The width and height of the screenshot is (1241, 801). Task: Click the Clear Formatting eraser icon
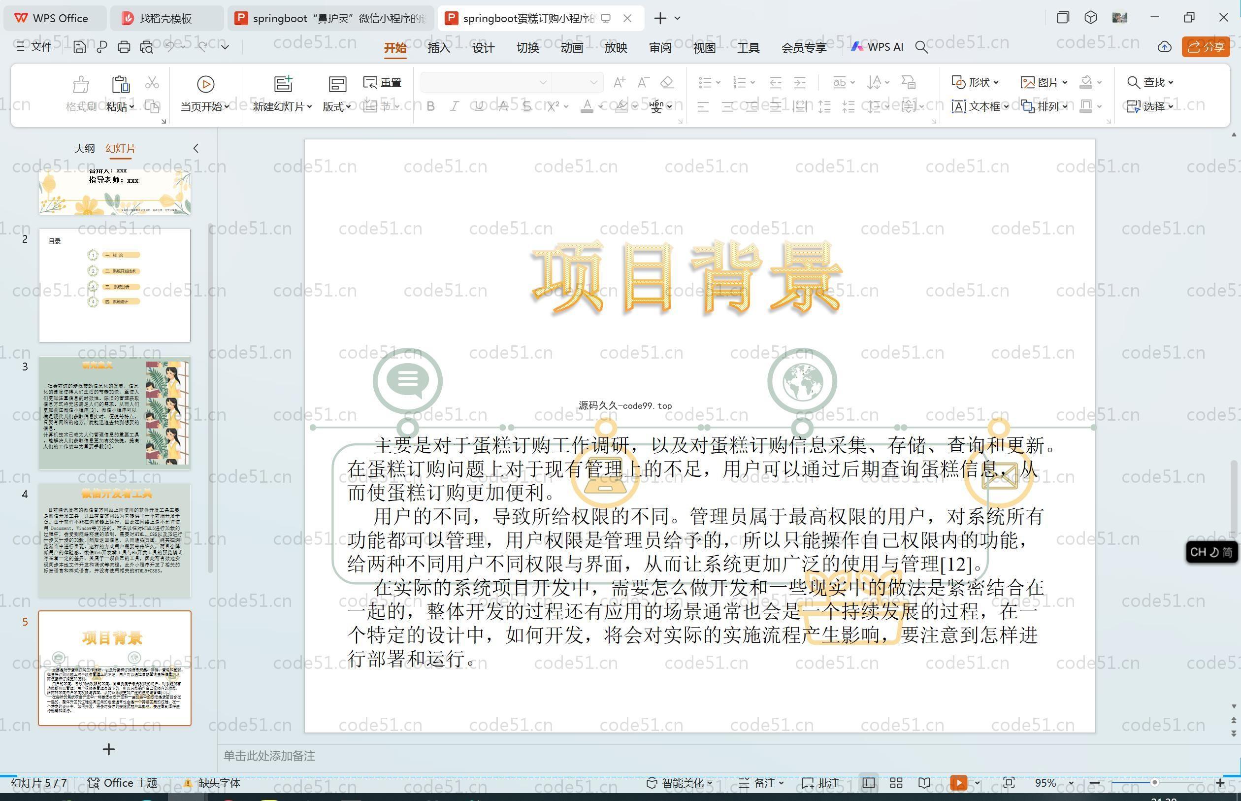667,82
